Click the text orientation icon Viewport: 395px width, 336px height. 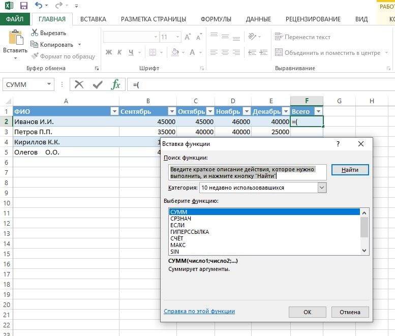[x=252, y=37]
